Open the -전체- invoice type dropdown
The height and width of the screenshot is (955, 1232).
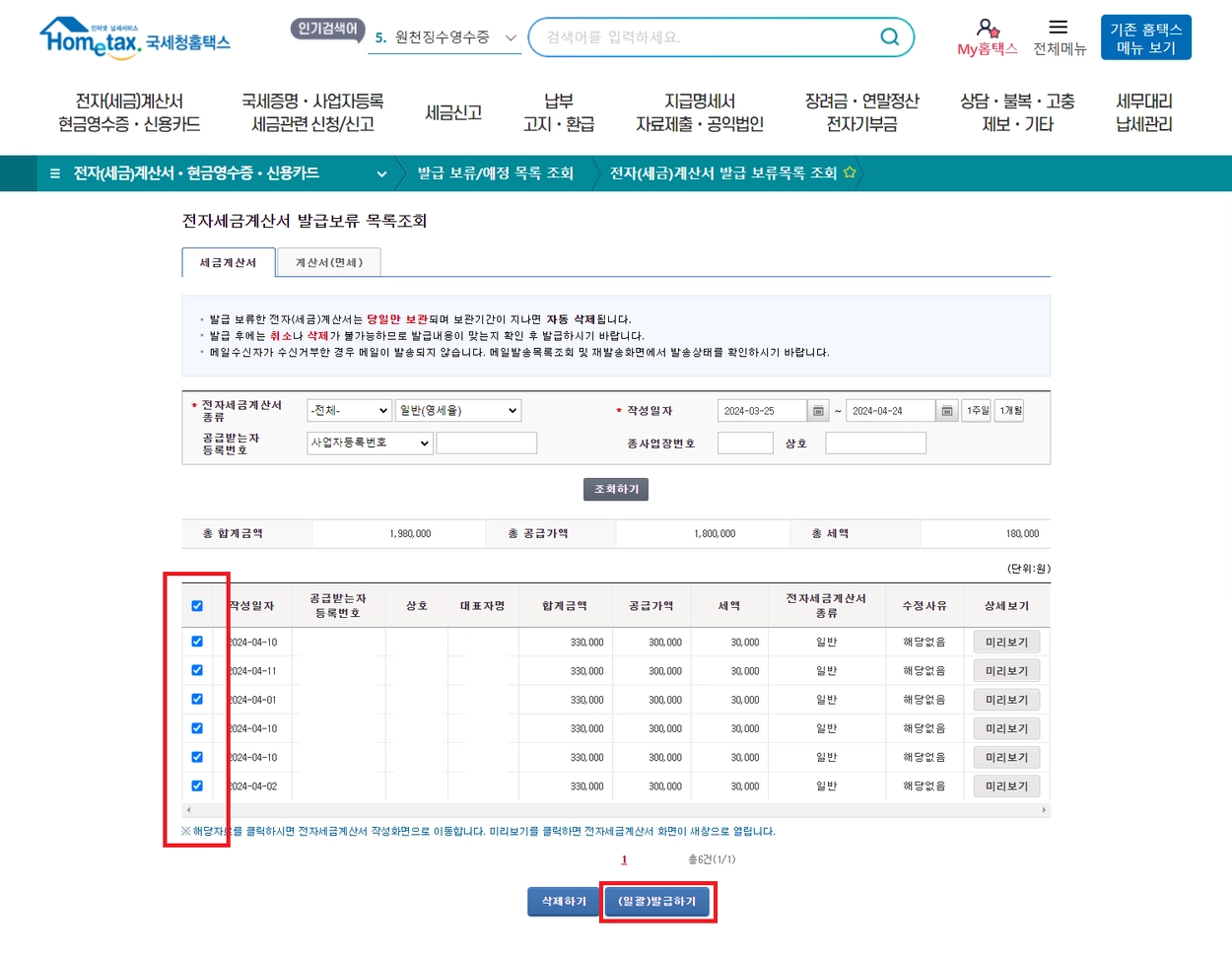(x=349, y=410)
